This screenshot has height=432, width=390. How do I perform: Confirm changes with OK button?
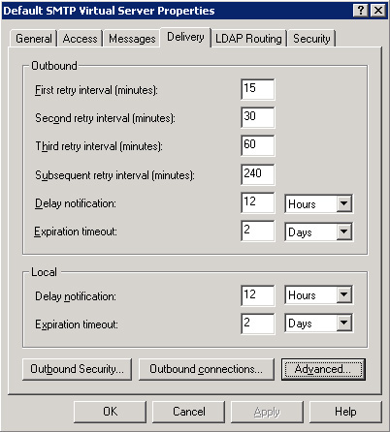pos(110,412)
